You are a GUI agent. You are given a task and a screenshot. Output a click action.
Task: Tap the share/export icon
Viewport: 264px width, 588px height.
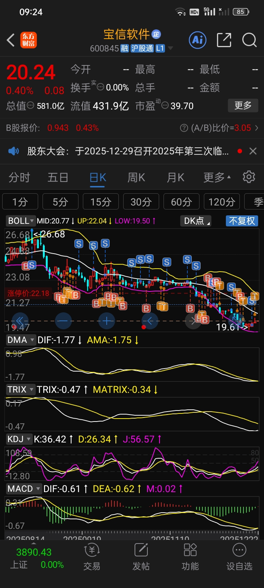[x=224, y=40]
